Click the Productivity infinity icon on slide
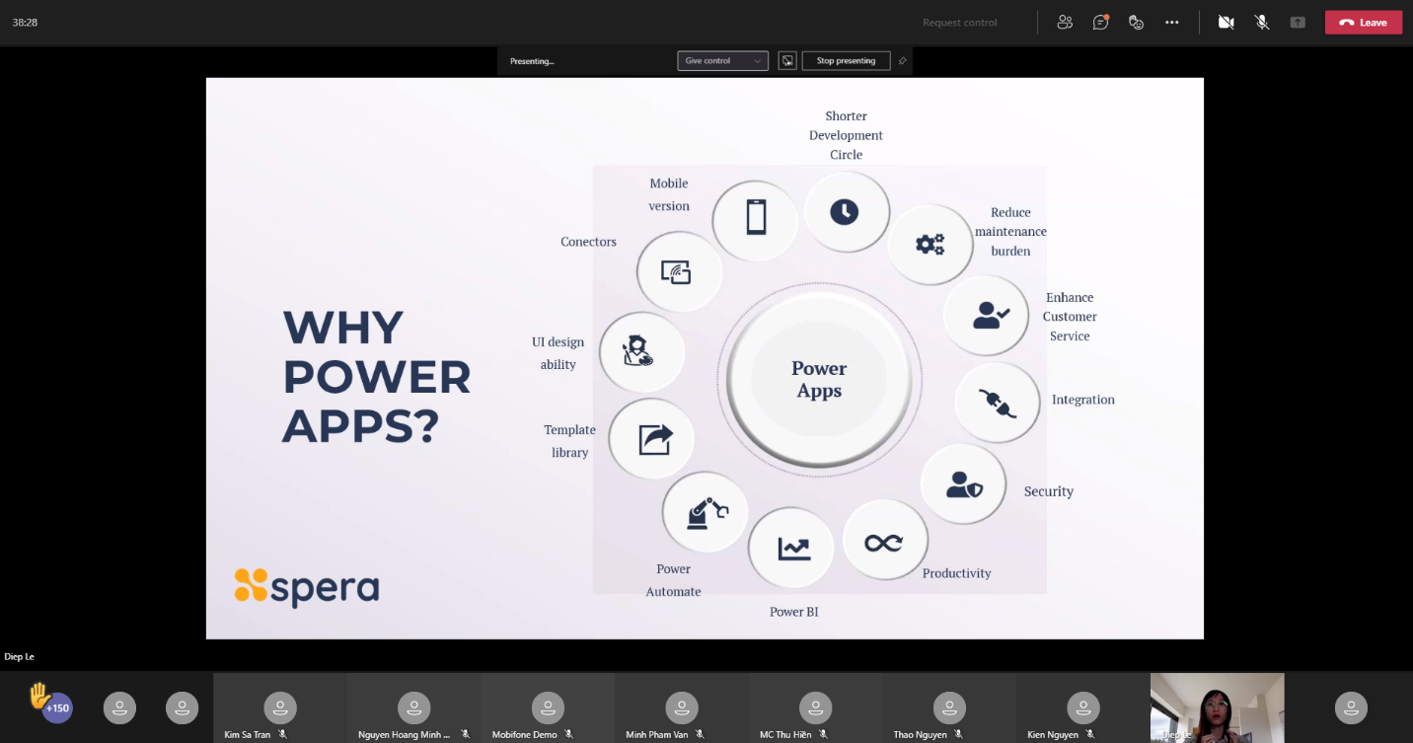 pyautogui.click(x=883, y=542)
